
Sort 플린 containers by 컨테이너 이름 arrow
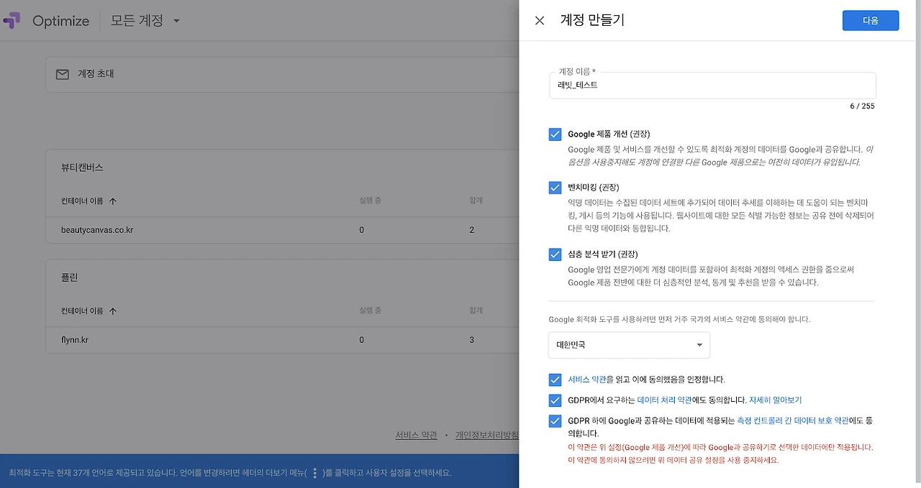[113, 311]
